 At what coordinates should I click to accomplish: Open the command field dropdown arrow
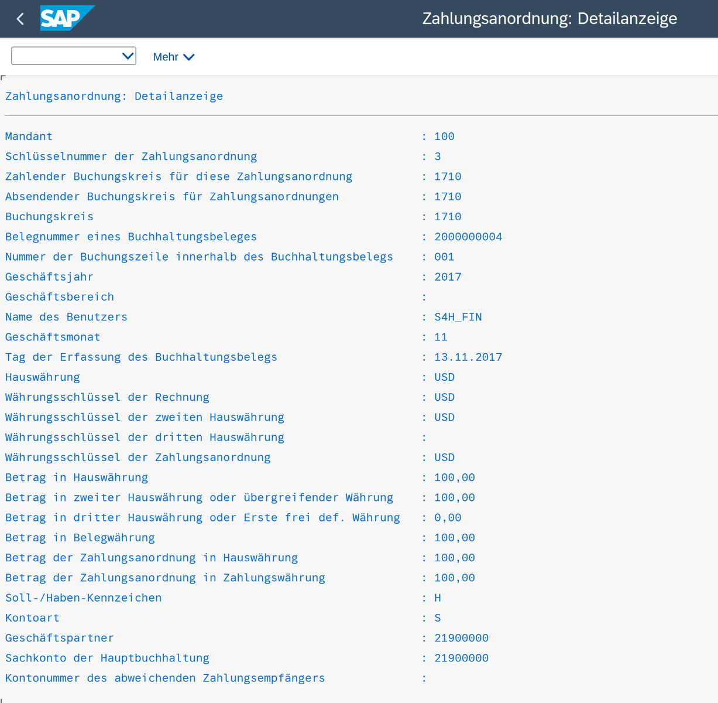128,56
